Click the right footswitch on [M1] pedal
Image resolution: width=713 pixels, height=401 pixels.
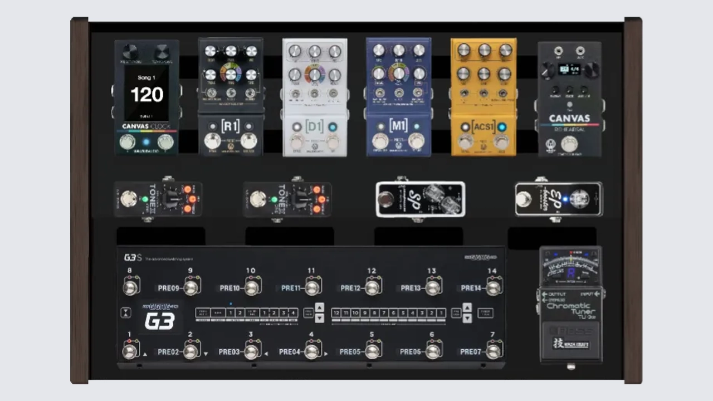tap(416, 140)
